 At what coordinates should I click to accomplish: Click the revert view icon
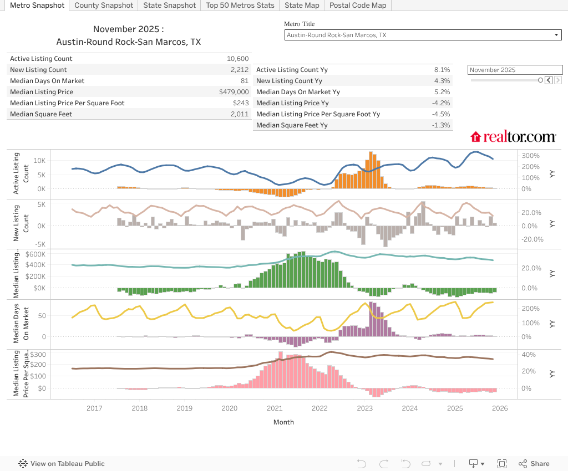tap(406, 464)
